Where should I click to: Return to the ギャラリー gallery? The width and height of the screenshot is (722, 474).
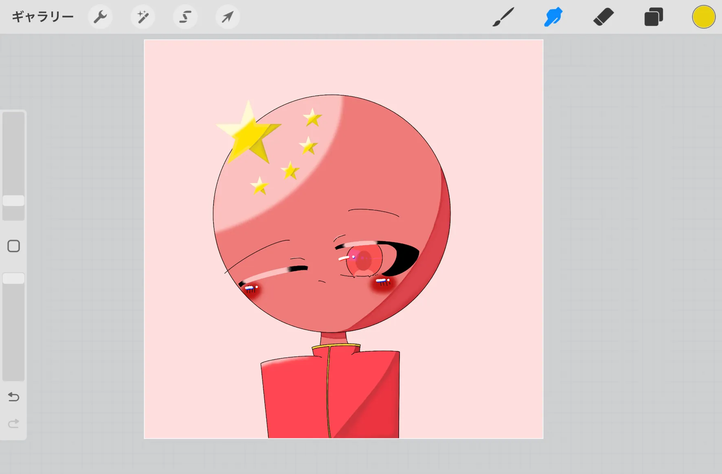[43, 17]
